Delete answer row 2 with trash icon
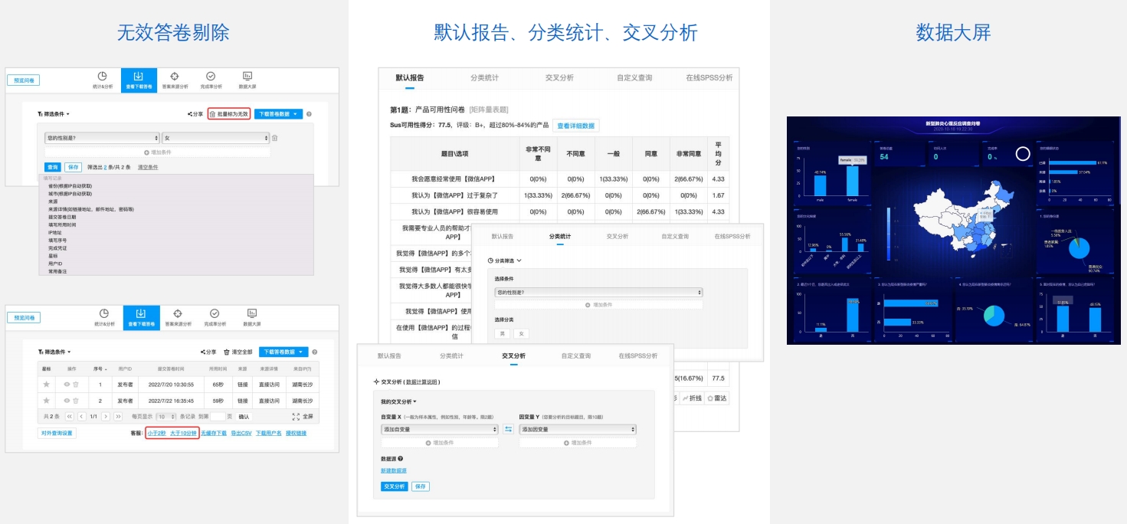 [x=75, y=400]
